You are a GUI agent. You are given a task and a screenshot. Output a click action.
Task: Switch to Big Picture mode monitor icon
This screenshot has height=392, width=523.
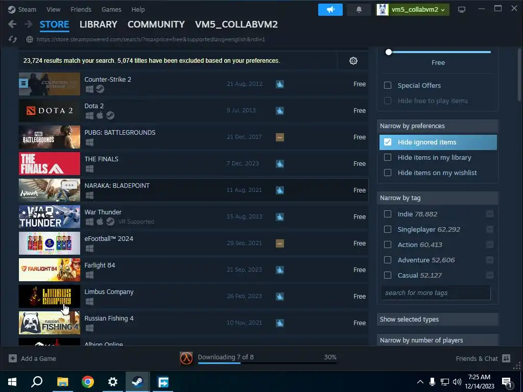click(462, 9)
